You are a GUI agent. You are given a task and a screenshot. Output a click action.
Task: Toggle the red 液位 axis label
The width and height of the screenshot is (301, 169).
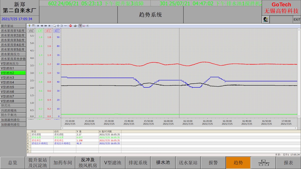tap(48, 31)
